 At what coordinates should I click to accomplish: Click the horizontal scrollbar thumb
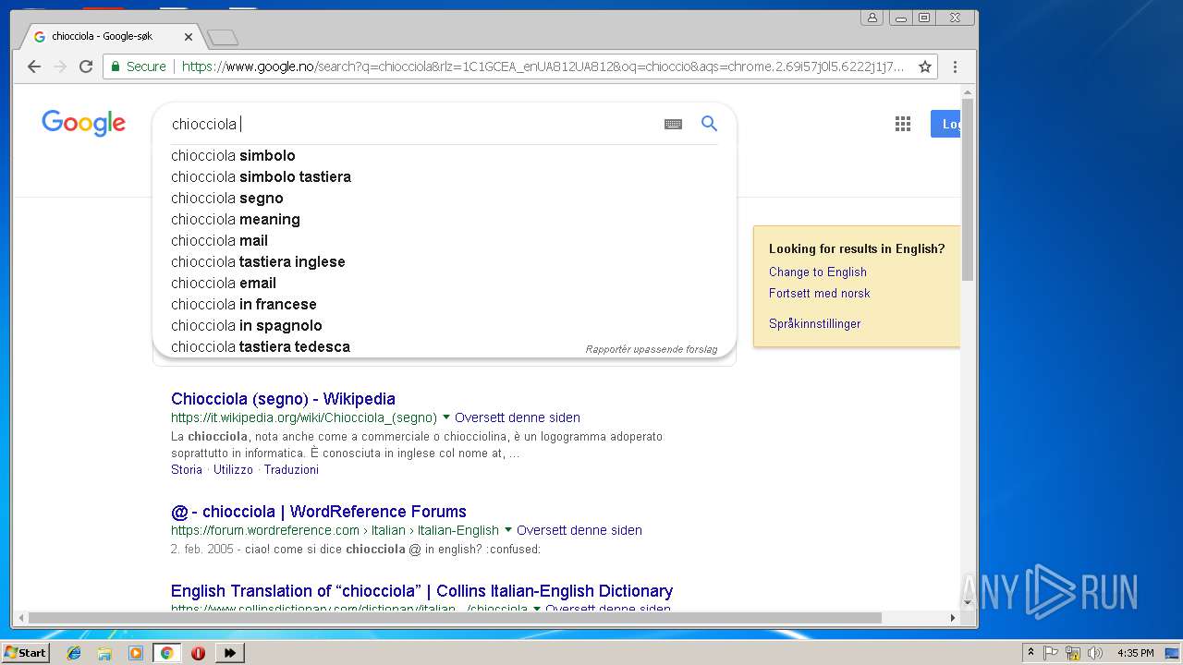tap(456, 618)
